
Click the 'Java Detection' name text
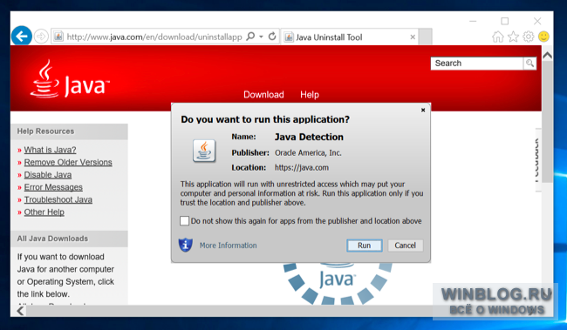(x=309, y=138)
